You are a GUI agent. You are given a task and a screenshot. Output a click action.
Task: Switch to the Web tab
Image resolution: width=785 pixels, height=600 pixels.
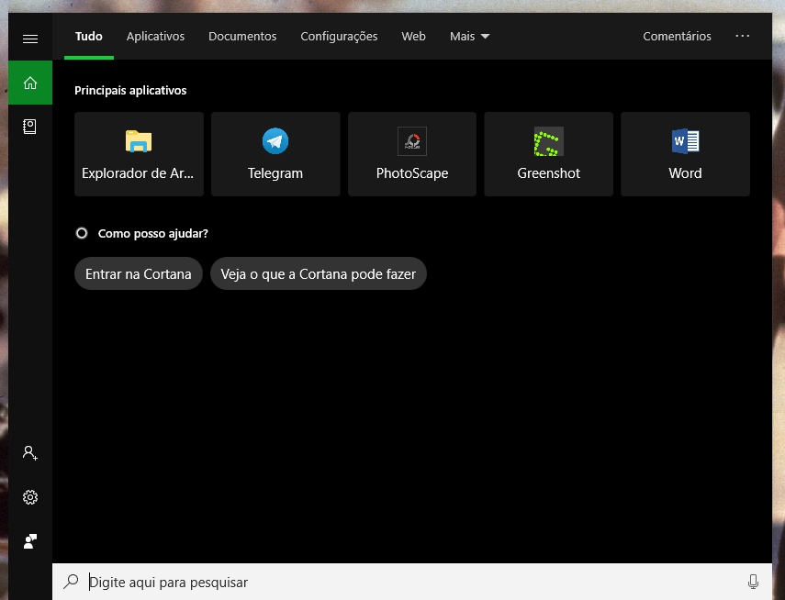click(413, 37)
